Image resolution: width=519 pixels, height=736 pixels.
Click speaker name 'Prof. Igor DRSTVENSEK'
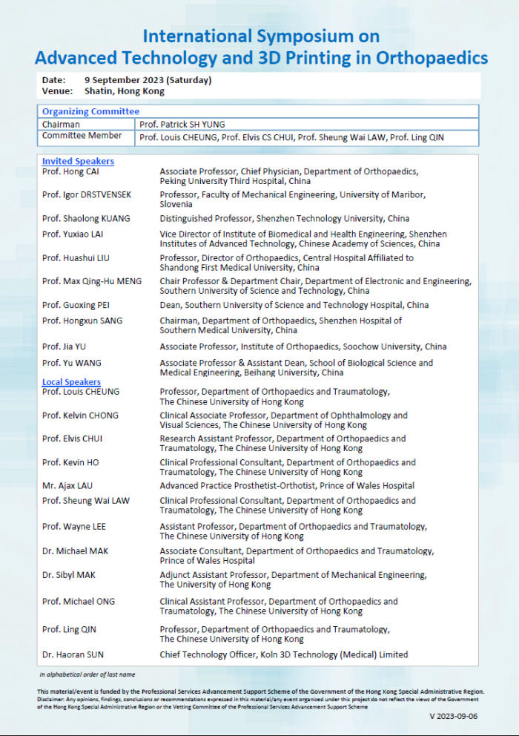point(86,195)
